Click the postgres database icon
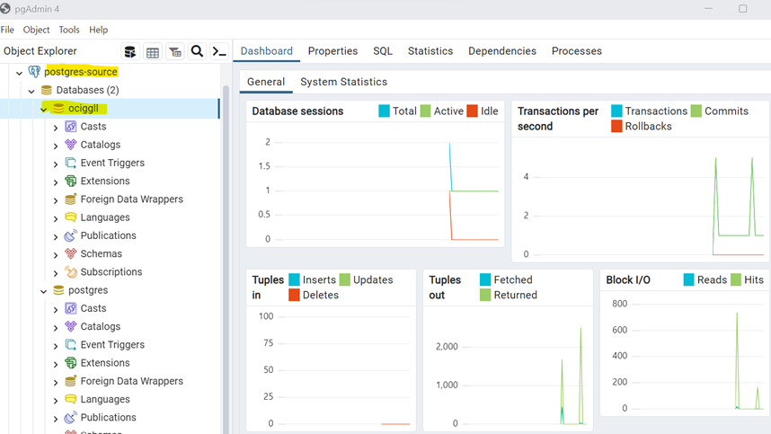 point(58,290)
